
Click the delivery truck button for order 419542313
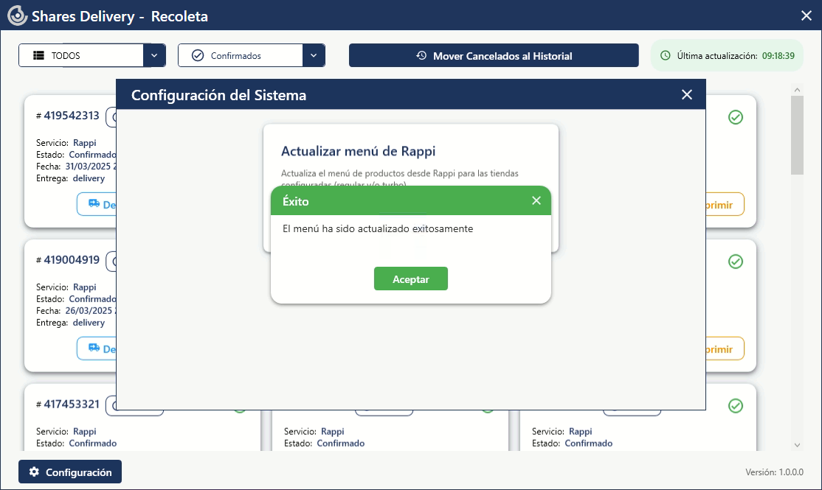97,204
